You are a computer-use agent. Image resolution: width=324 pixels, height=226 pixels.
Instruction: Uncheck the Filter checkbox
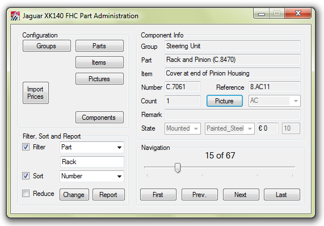point(26,147)
